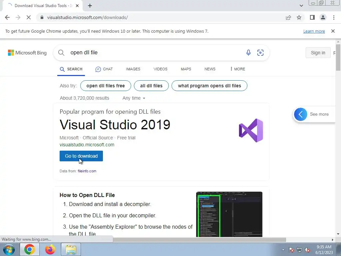Click the share page icon
Image resolution: width=341 pixels, height=256 pixels.
pyautogui.click(x=288, y=17)
